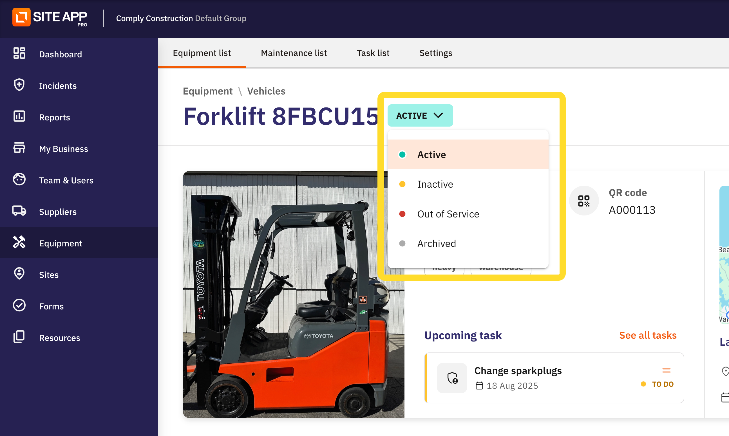Screen dimensions: 729x436
Task: Click the TO DO status label
Action: point(663,384)
